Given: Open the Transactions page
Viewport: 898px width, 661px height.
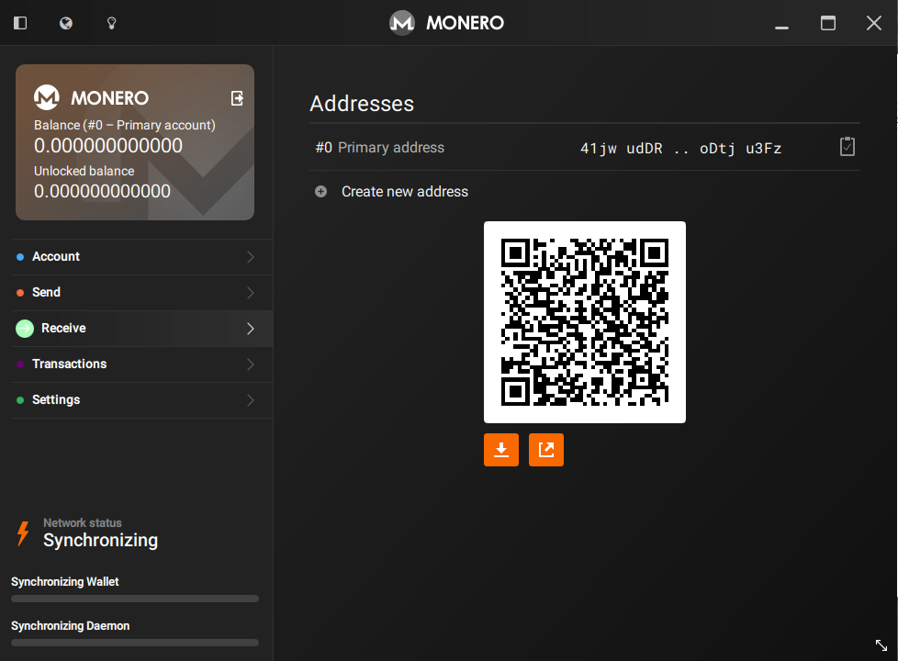Looking at the screenshot, I should pyautogui.click(x=142, y=364).
